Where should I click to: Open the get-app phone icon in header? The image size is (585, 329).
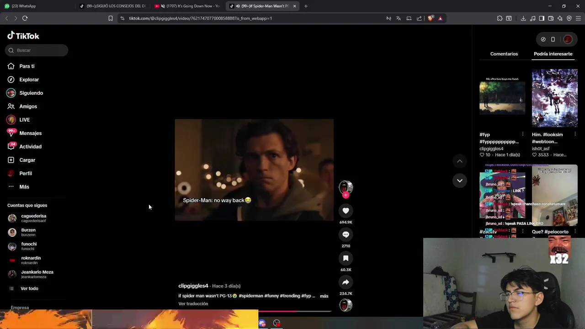click(x=553, y=39)
